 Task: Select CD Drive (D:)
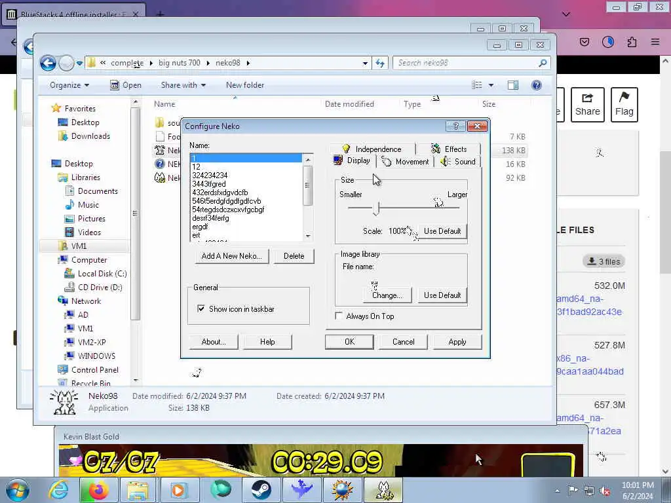click(x=100, y=287)
